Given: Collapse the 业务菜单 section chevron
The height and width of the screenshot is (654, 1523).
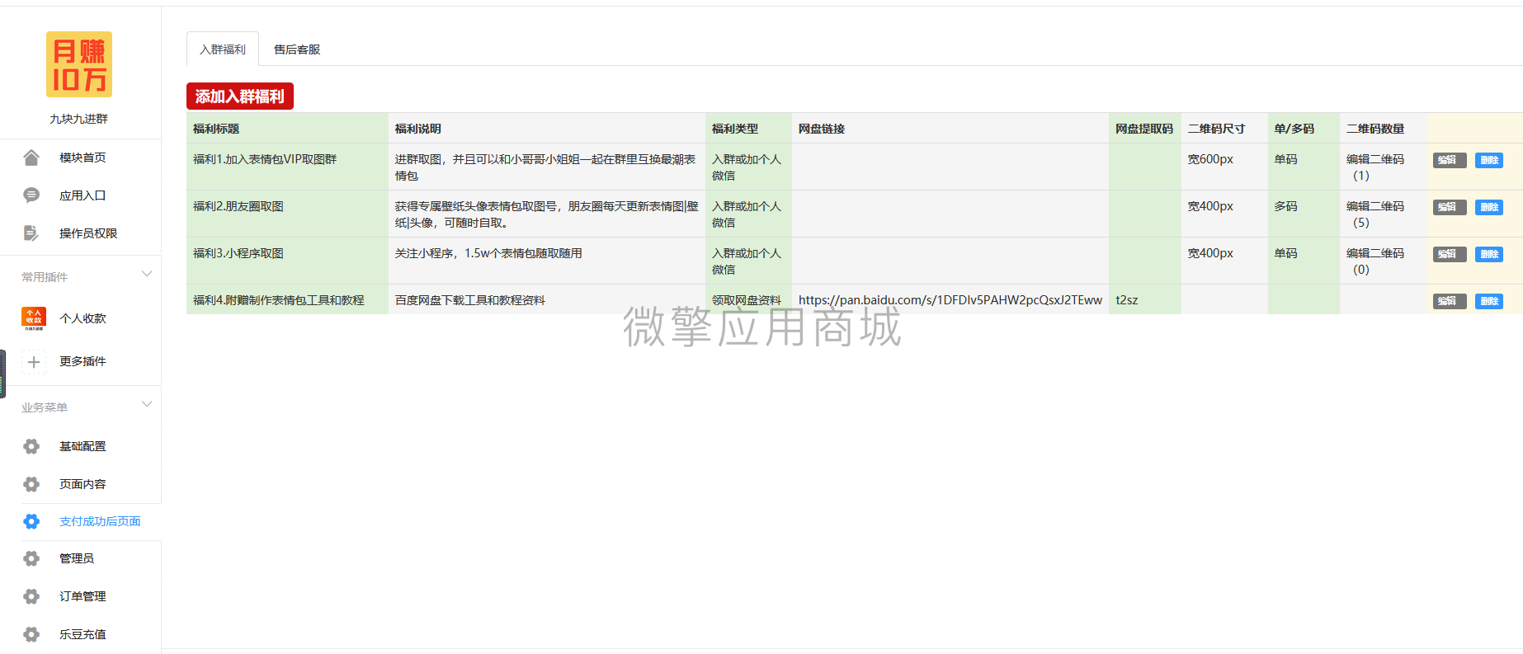Looking at the screenshot, I should point(147,404).
